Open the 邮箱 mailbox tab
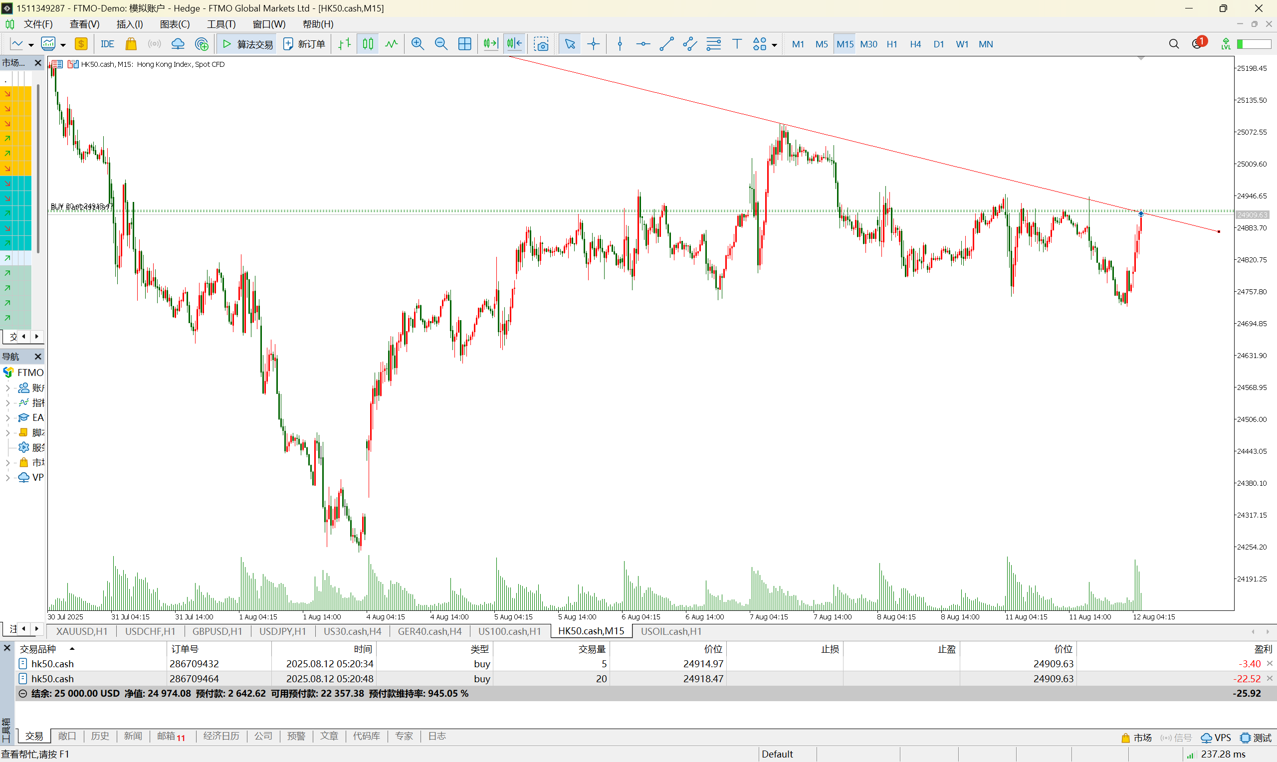Viewport: 1277px width, 762px height. click(171, 736)
